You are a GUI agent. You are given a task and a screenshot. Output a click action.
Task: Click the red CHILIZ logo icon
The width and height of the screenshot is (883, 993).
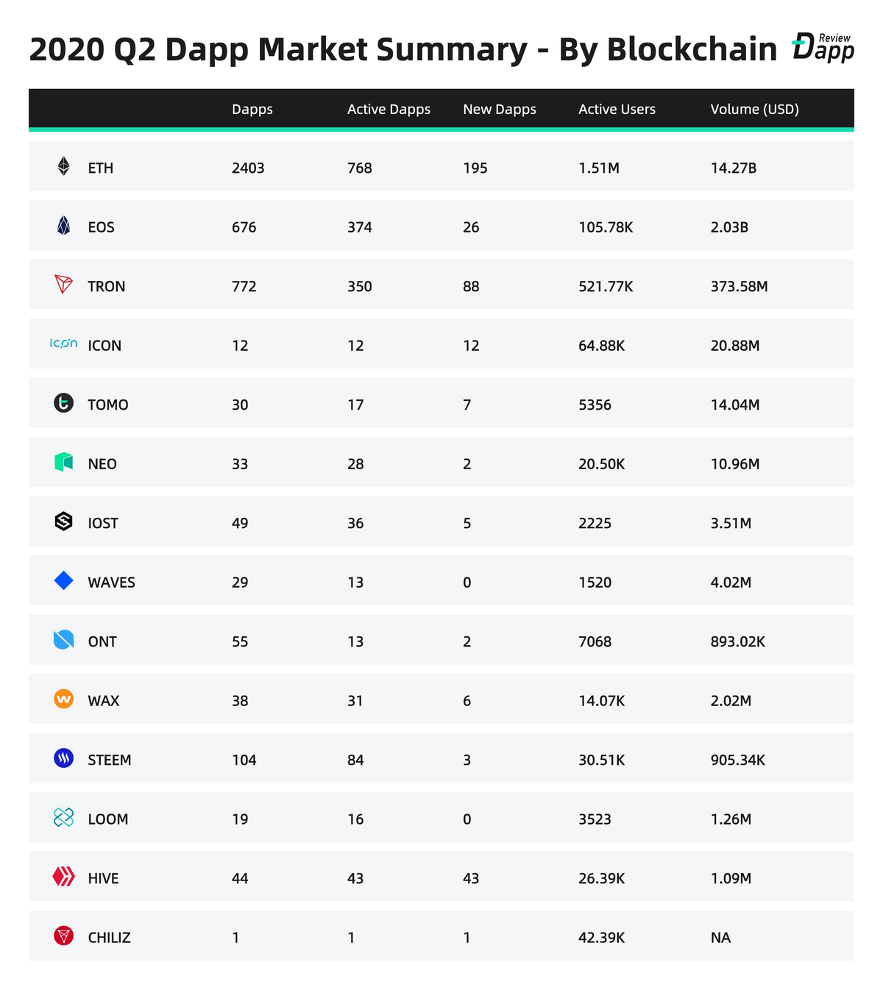click(x=64, y=936)
